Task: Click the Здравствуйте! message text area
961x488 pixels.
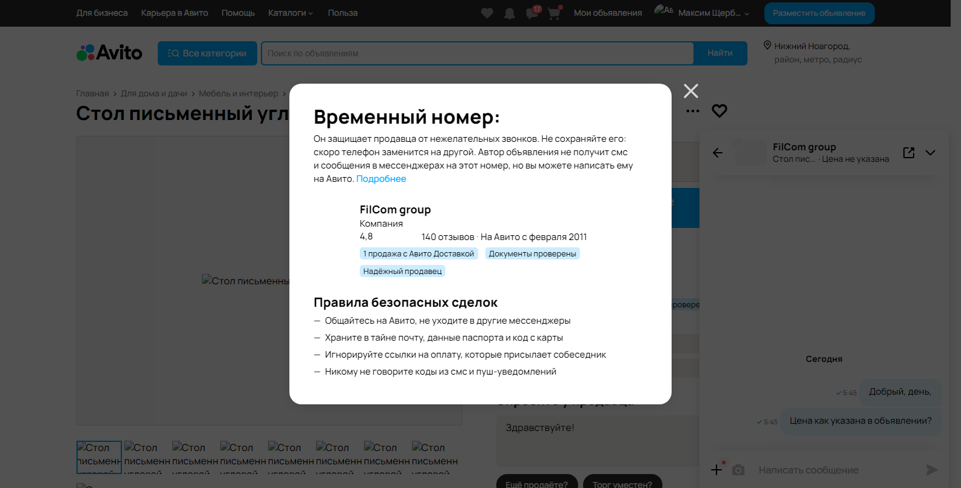Action: 598,440
